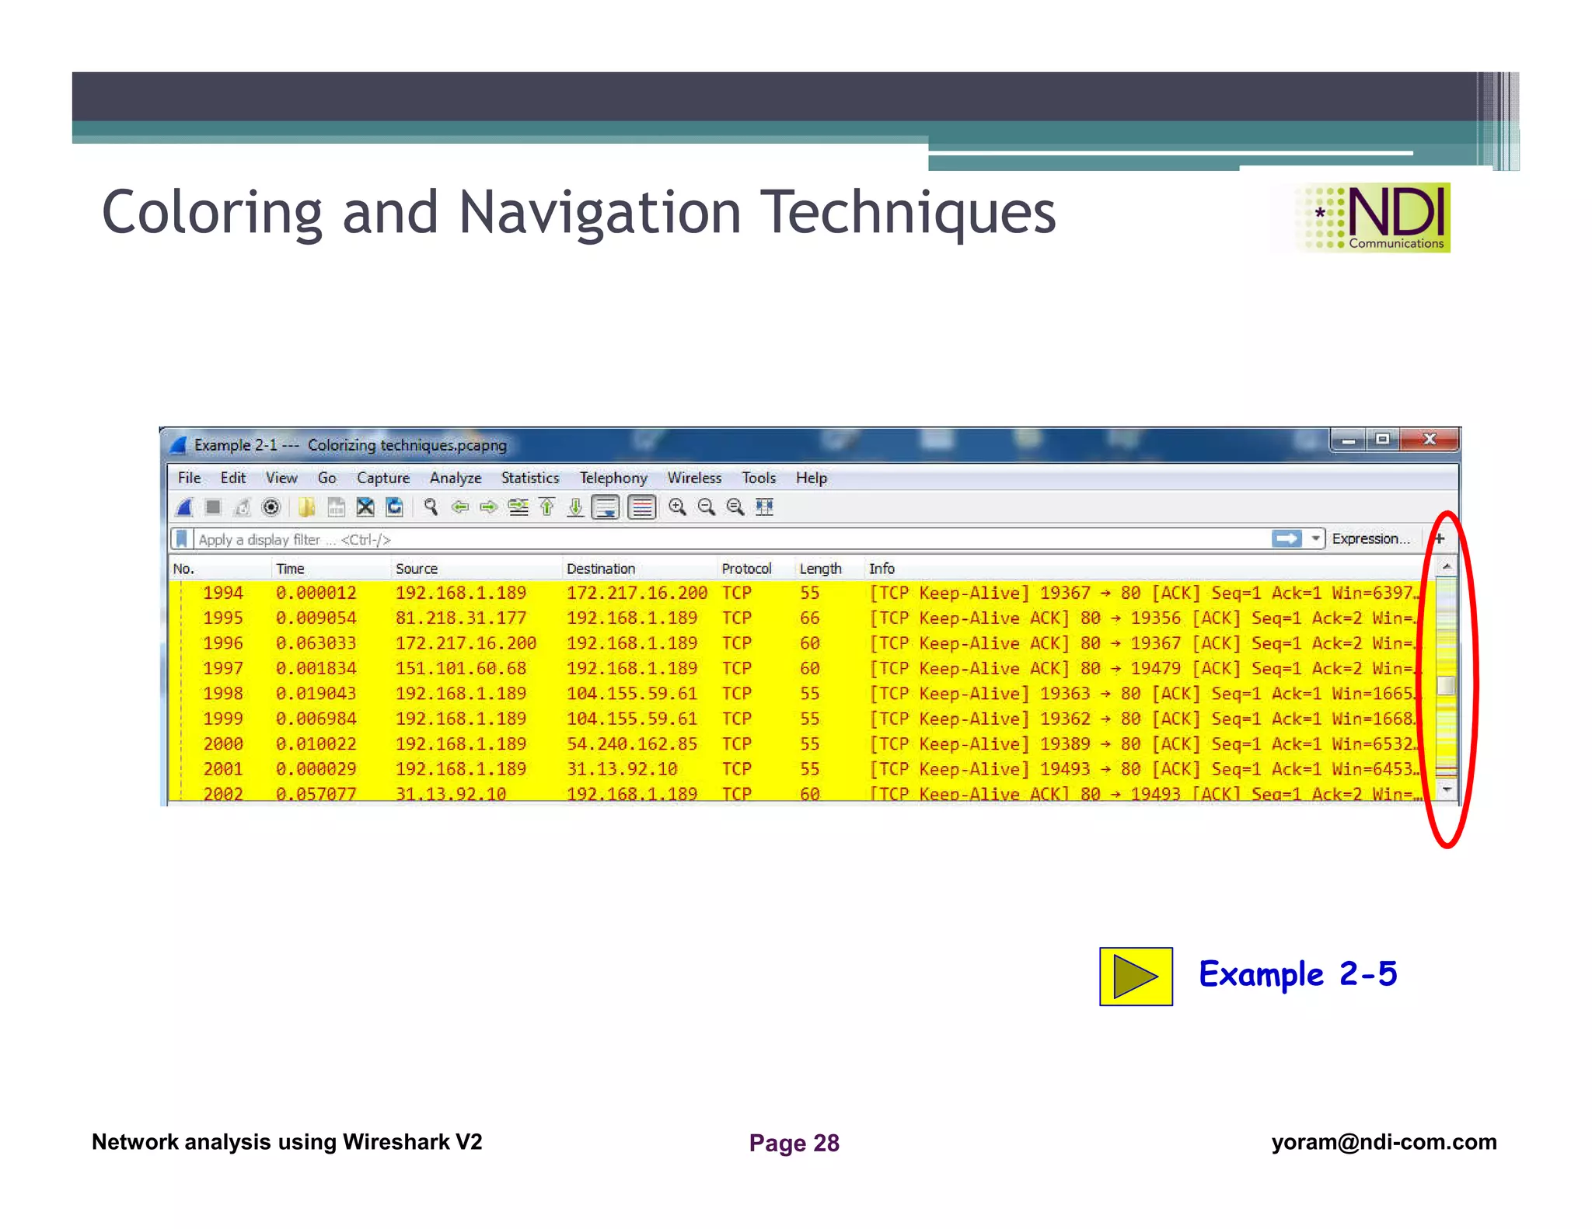
Task: Open the Capture menu
Action: [383, 478]
